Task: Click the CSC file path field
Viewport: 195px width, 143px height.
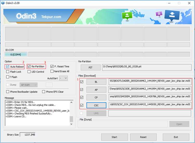Action: click(150, 105)
